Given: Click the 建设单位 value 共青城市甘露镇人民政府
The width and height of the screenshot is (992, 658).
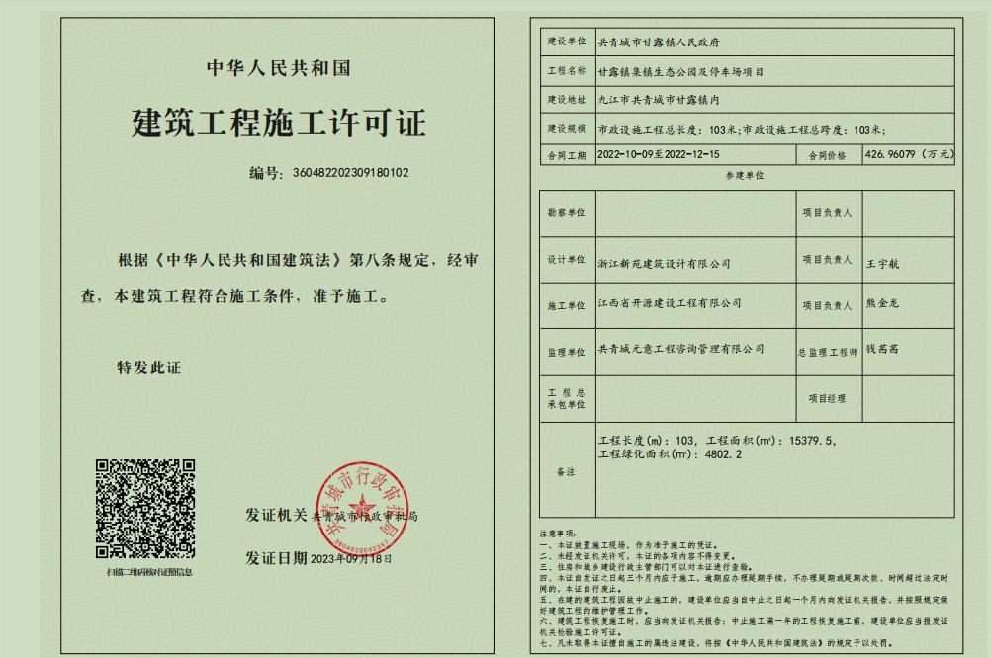Looking at the screenshot, I should click(x=660, y=42).
